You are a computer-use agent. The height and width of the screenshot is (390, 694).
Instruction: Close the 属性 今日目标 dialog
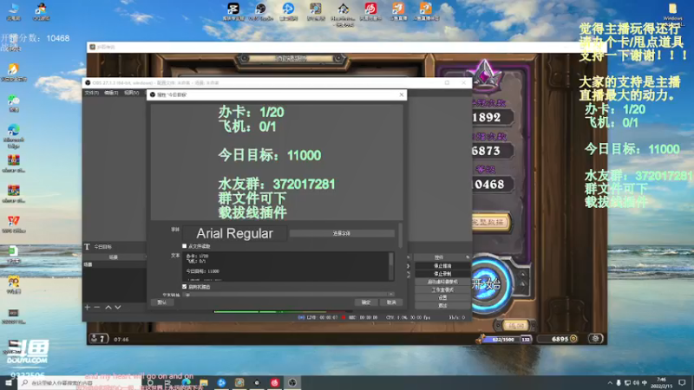(x=402, y=94)
